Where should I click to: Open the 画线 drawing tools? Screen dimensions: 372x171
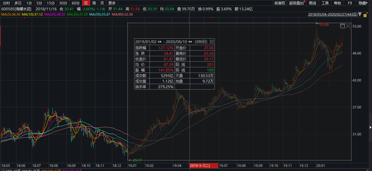pyautogui.click(x=312, y=3)
